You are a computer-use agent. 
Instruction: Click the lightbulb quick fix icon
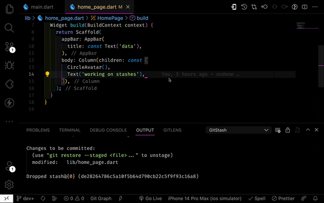coord(48,74)
